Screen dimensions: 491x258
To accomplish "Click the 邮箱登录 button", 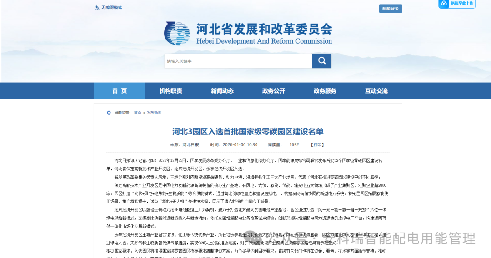I will pos(391,9).
